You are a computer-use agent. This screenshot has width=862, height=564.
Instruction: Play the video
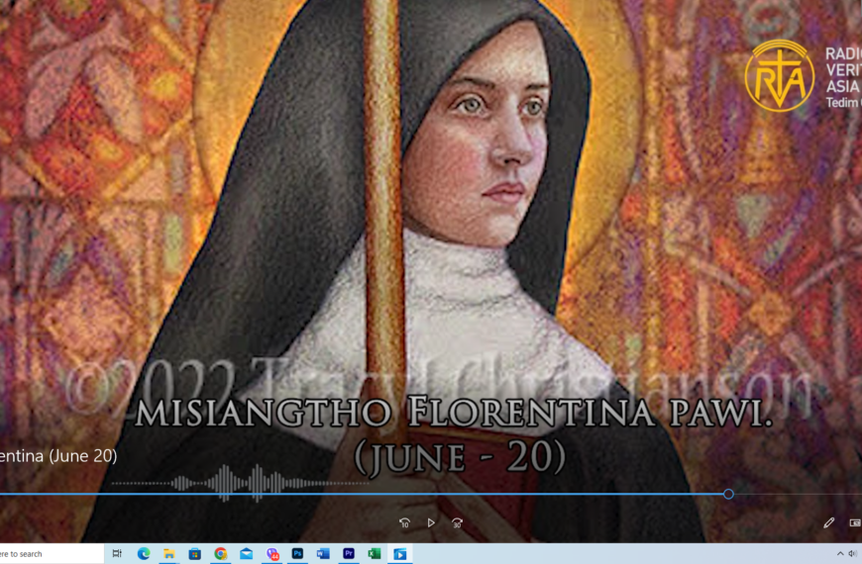tap(431, 522)
